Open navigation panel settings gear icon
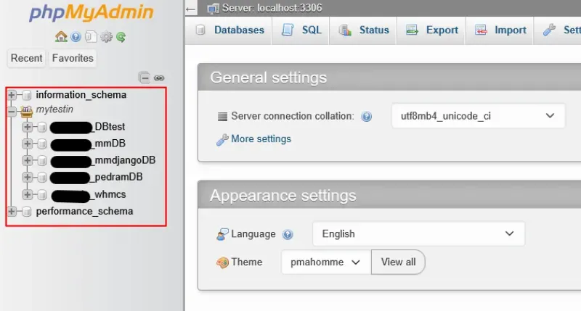Screen dimensions: 581x311 click(106, 37)
